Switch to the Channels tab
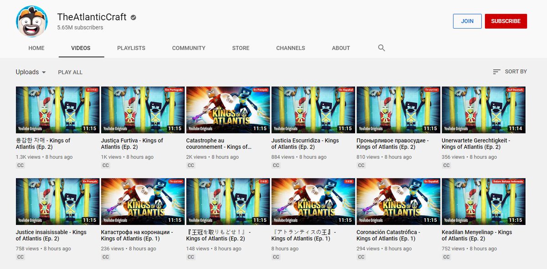 [x=291, y=48]
